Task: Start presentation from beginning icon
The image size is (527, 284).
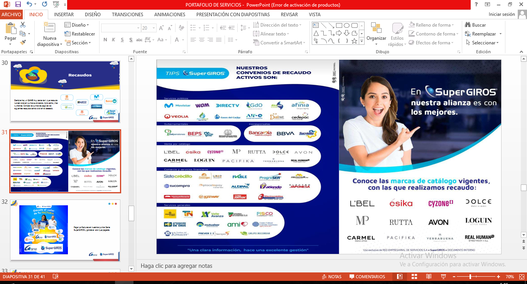Action: point(57,5)
